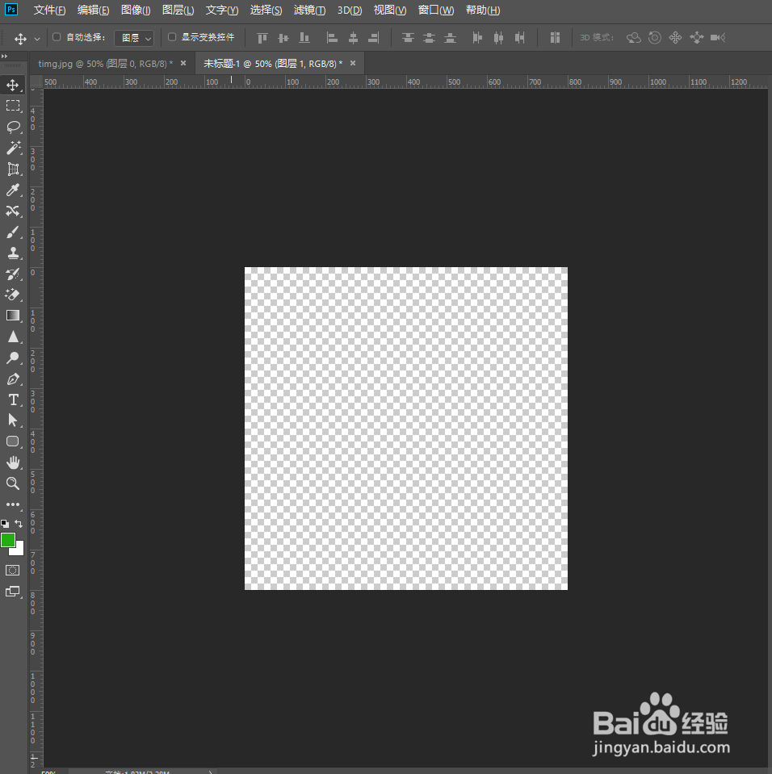This screenshot has height=774, width=772.
Task: Select the Brush tool
Action: tap(13, 232)
